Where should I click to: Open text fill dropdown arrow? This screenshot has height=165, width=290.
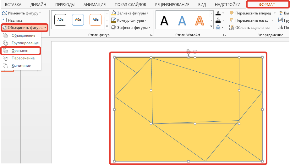(223, 13)
